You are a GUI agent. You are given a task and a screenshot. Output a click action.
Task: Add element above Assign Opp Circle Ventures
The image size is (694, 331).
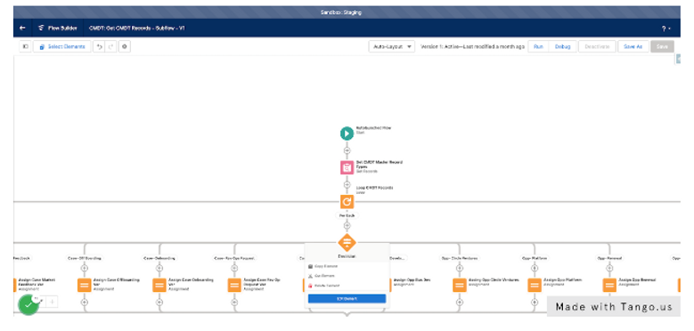(x=460, y=268)
